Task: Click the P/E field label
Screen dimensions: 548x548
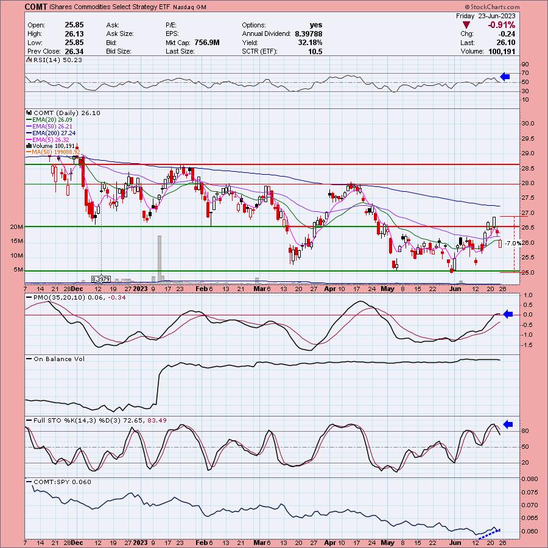Action: [172, 25]
